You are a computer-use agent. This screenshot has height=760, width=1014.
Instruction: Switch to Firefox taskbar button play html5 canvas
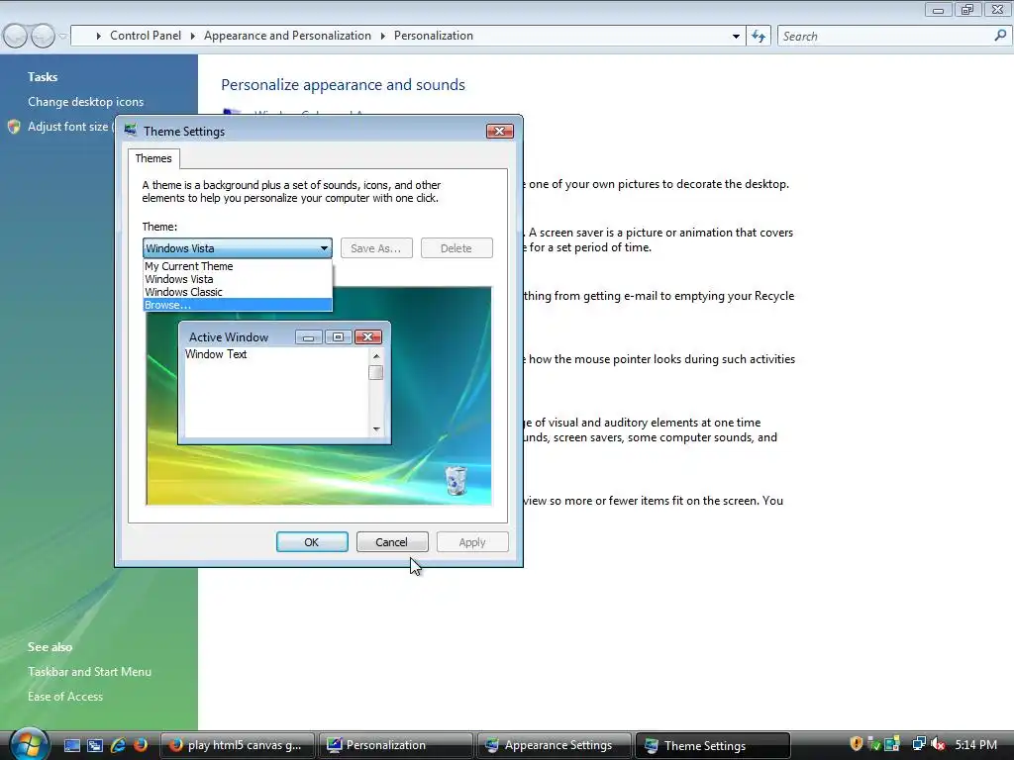point(237,745)
